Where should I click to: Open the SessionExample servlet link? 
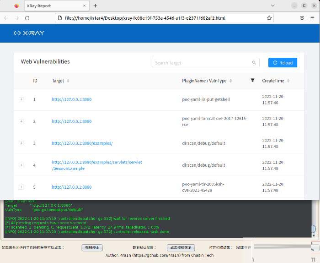(x=97, y=165)
